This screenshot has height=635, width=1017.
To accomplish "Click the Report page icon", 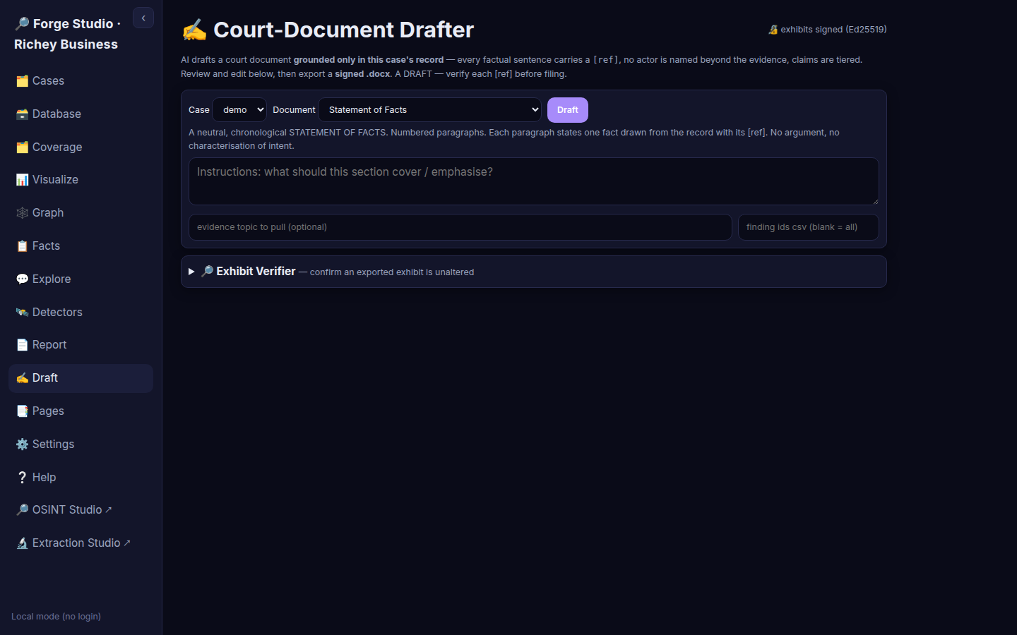I will point(22,345).
